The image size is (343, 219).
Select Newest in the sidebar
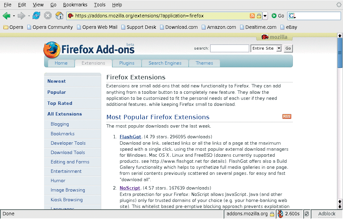point(72,81)
